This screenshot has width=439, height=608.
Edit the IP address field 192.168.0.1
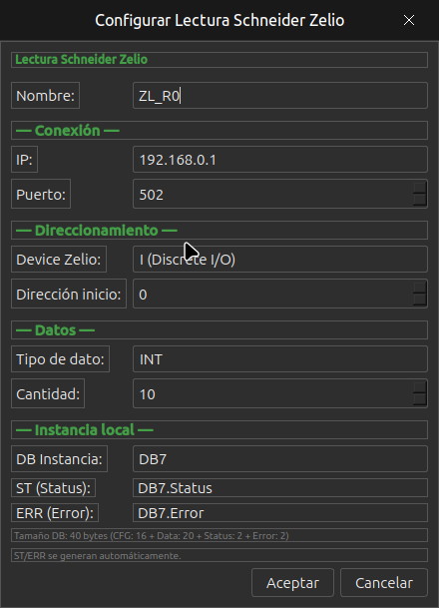tap(280, 160)
